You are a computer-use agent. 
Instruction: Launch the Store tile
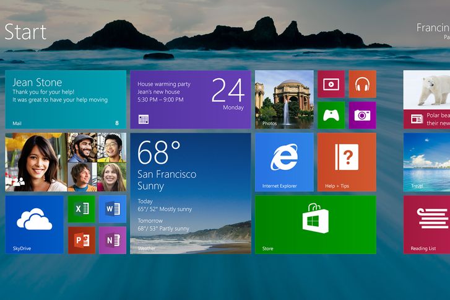coord(315,224)
